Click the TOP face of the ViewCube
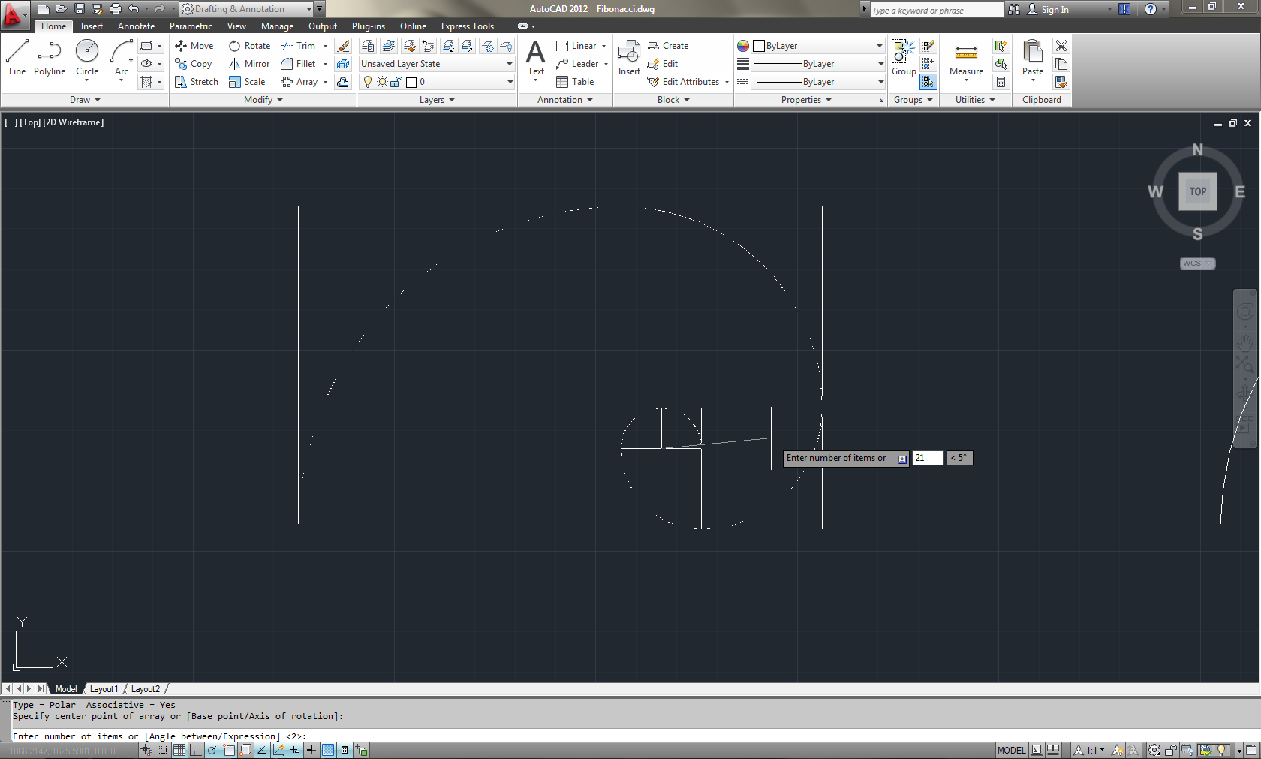This screenshot has width=1261, height=759. (1197, 191)
